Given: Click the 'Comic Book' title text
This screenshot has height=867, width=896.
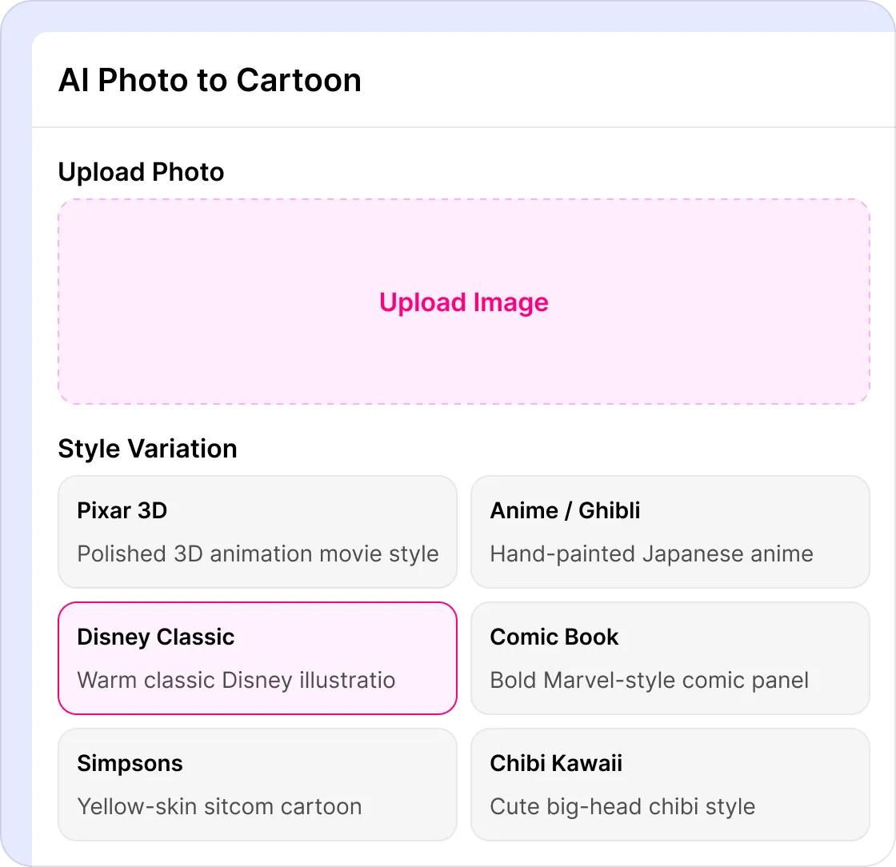Looking at the screenshot, I should pos(554,637).
